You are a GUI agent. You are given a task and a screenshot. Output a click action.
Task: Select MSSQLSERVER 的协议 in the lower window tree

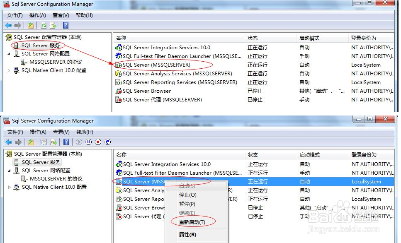pyautogui.click(x=56, y=179)
